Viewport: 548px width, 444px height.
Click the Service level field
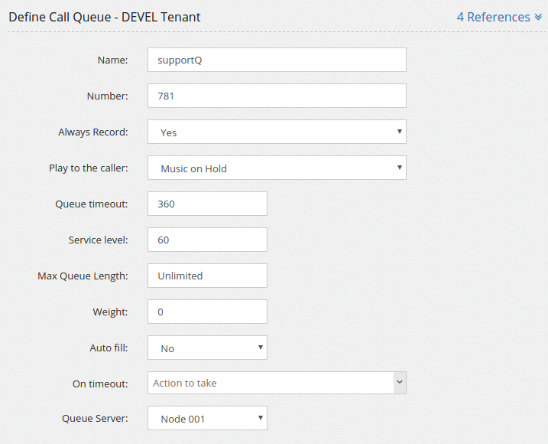(x=207, y=240)
